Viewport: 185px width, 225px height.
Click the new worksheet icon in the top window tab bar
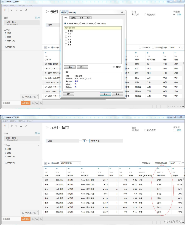[32, 103]
